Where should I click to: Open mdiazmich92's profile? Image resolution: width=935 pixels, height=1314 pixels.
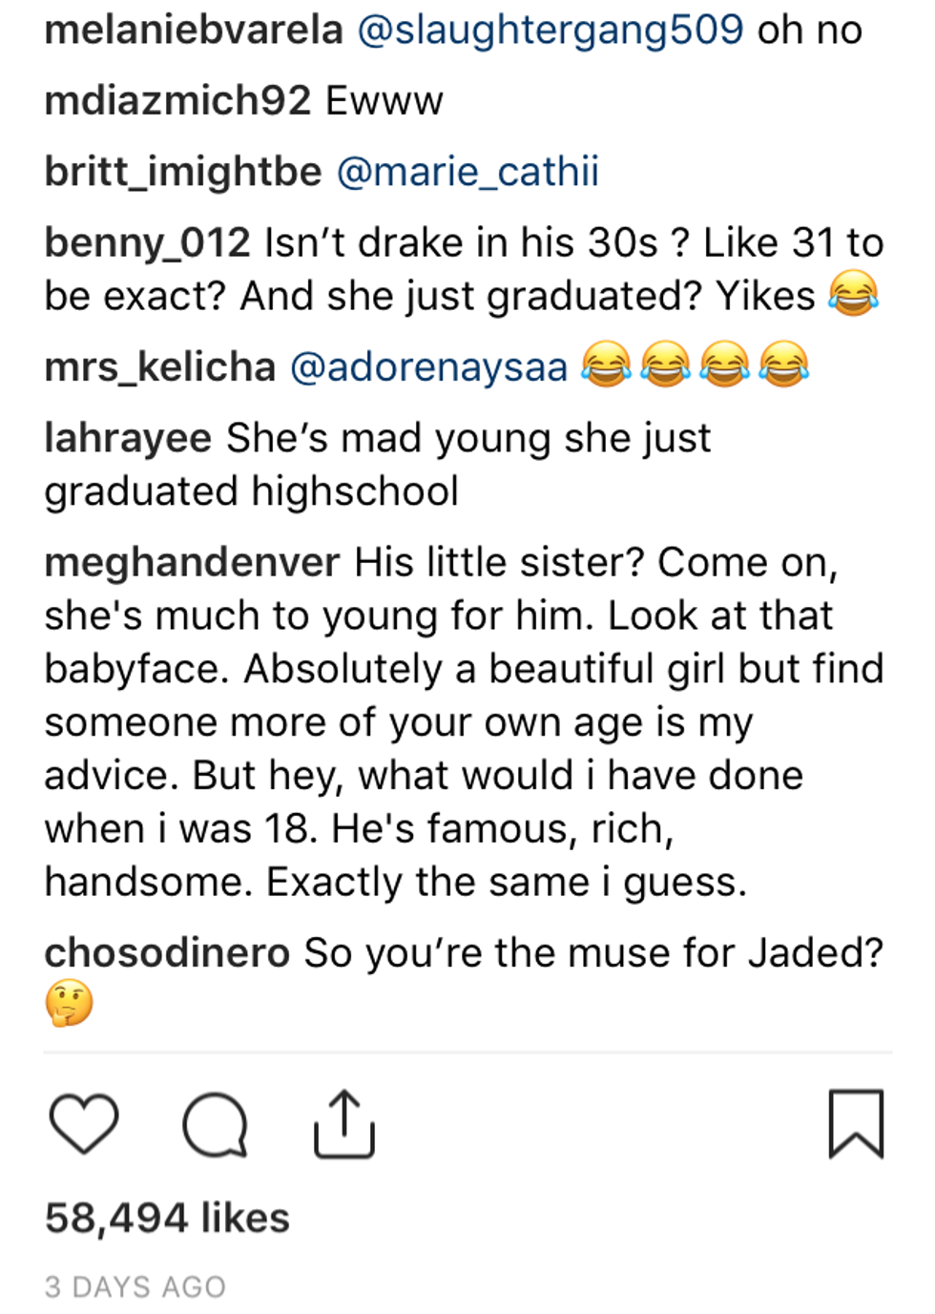[177, 100]
